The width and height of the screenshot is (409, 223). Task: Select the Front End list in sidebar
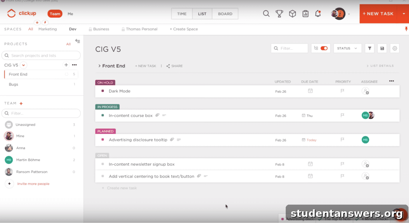click(x=41, y=74)
